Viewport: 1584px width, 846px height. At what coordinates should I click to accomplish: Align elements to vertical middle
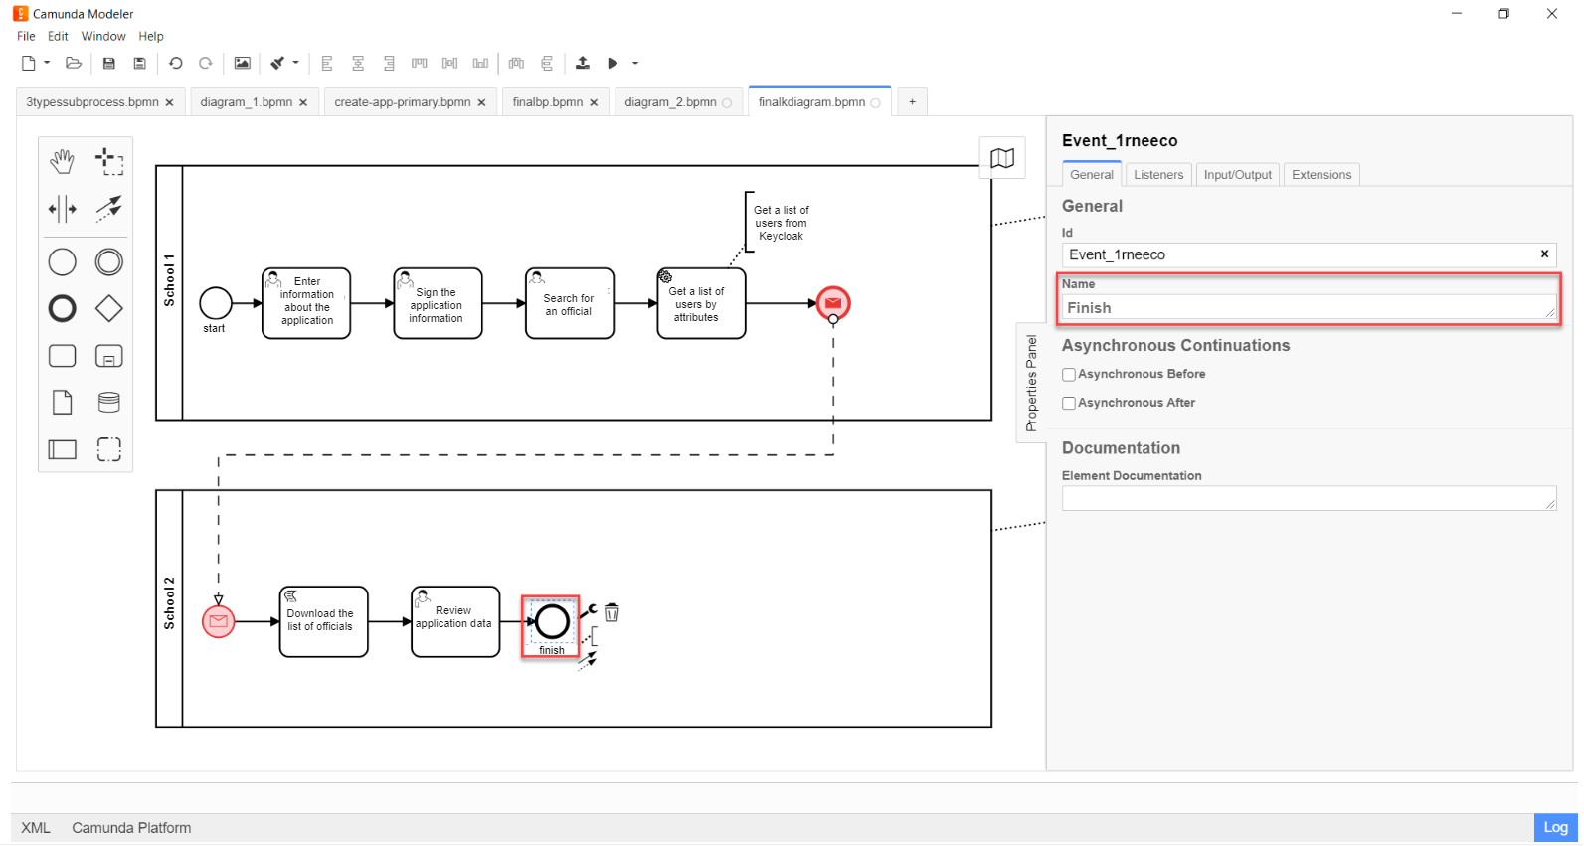(450, 63)
